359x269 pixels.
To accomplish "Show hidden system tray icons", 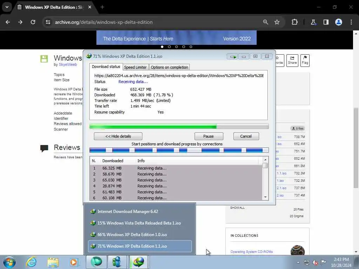I will [298, 263].
